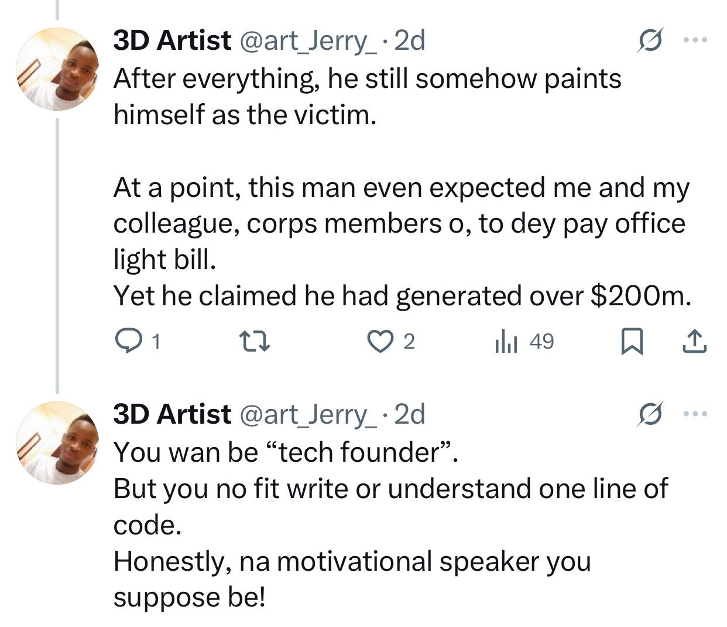
Task: Open the three-dot menu on the first tweet
Action: point(696,40)
